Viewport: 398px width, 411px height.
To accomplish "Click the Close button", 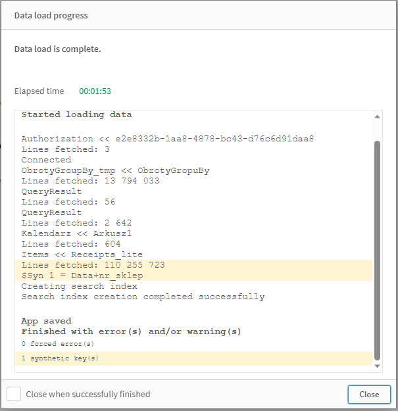I will [369, 395].
